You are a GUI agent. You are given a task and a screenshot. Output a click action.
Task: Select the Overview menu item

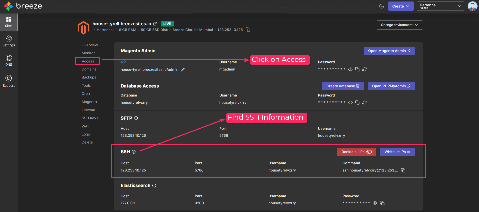click(90, 45)
